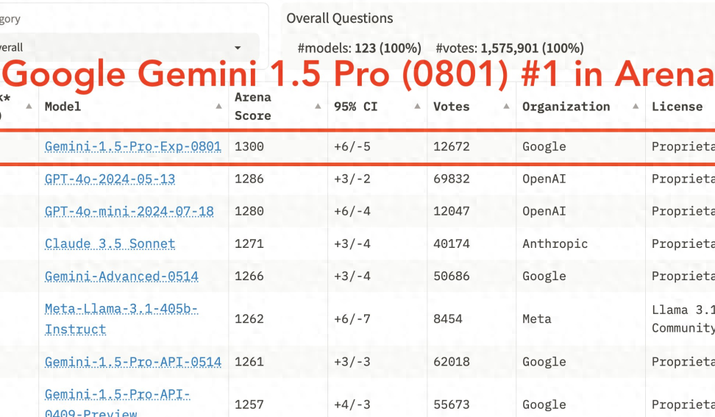Screen dimensions: 715x417
Task: Click the Meta organization cell
Action: pyautogui.click(x=536, y=319)
